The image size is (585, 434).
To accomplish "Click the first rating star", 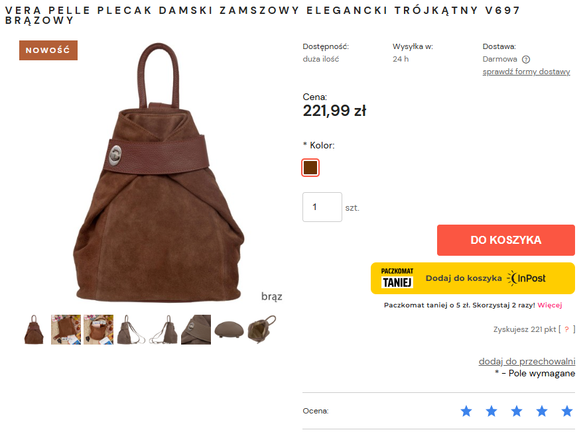I will (466, 411).
